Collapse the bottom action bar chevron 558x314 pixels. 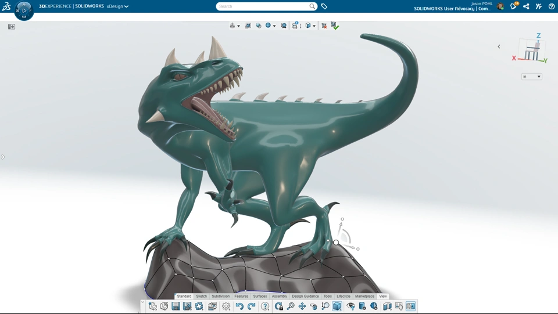[x=143, y=302]
